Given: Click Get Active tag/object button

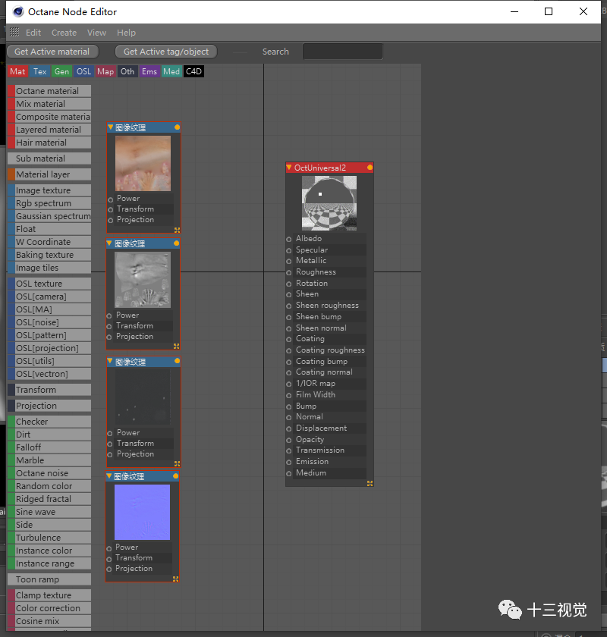Looking at the screenshot, I should tap(166, 52).
